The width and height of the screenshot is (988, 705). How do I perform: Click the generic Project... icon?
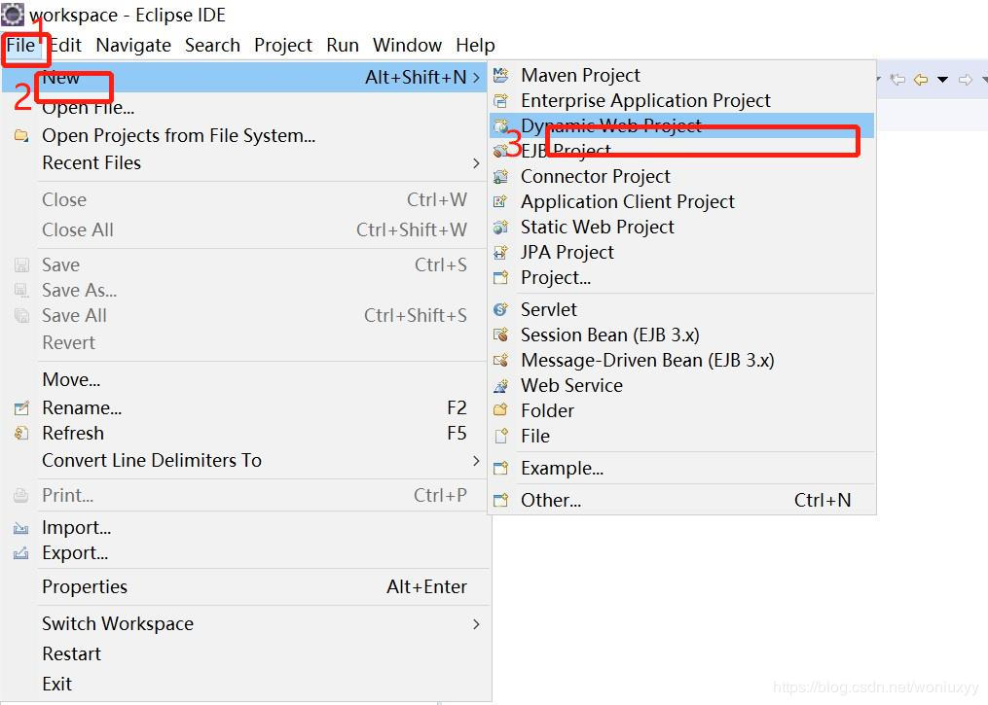pos(501,277)
